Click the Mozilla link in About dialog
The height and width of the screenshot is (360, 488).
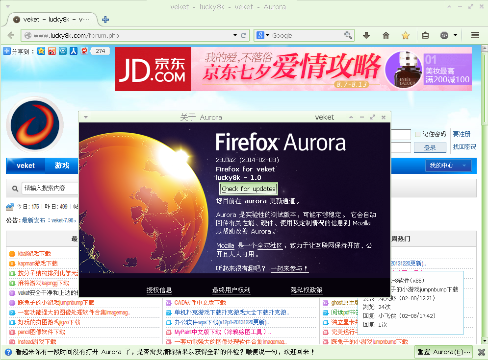coord(225,245)
